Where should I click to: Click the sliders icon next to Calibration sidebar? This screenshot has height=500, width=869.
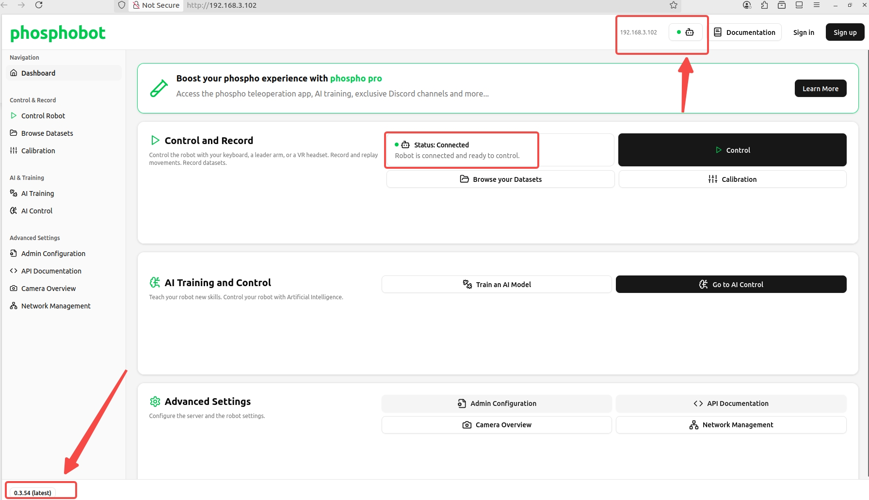(14, 150)
